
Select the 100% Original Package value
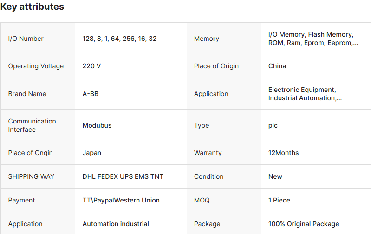tap(304, 224)
